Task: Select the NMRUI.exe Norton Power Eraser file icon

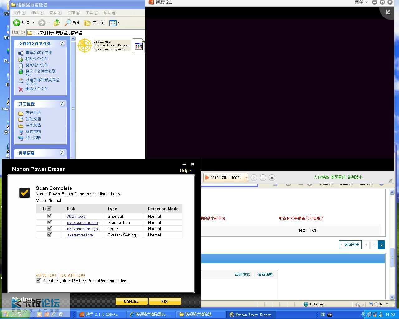Action: click(x=84, y=46)
